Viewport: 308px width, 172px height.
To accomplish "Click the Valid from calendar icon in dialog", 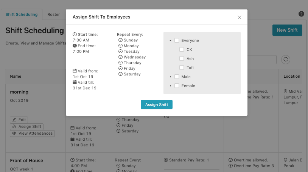I will (75, 71).
